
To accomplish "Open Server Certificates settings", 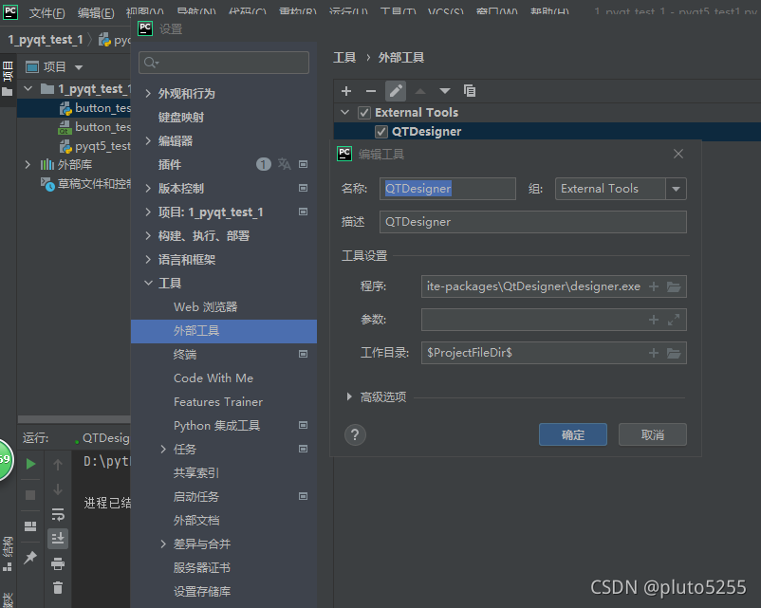I will pyautogui.click(x=202, y=568).
